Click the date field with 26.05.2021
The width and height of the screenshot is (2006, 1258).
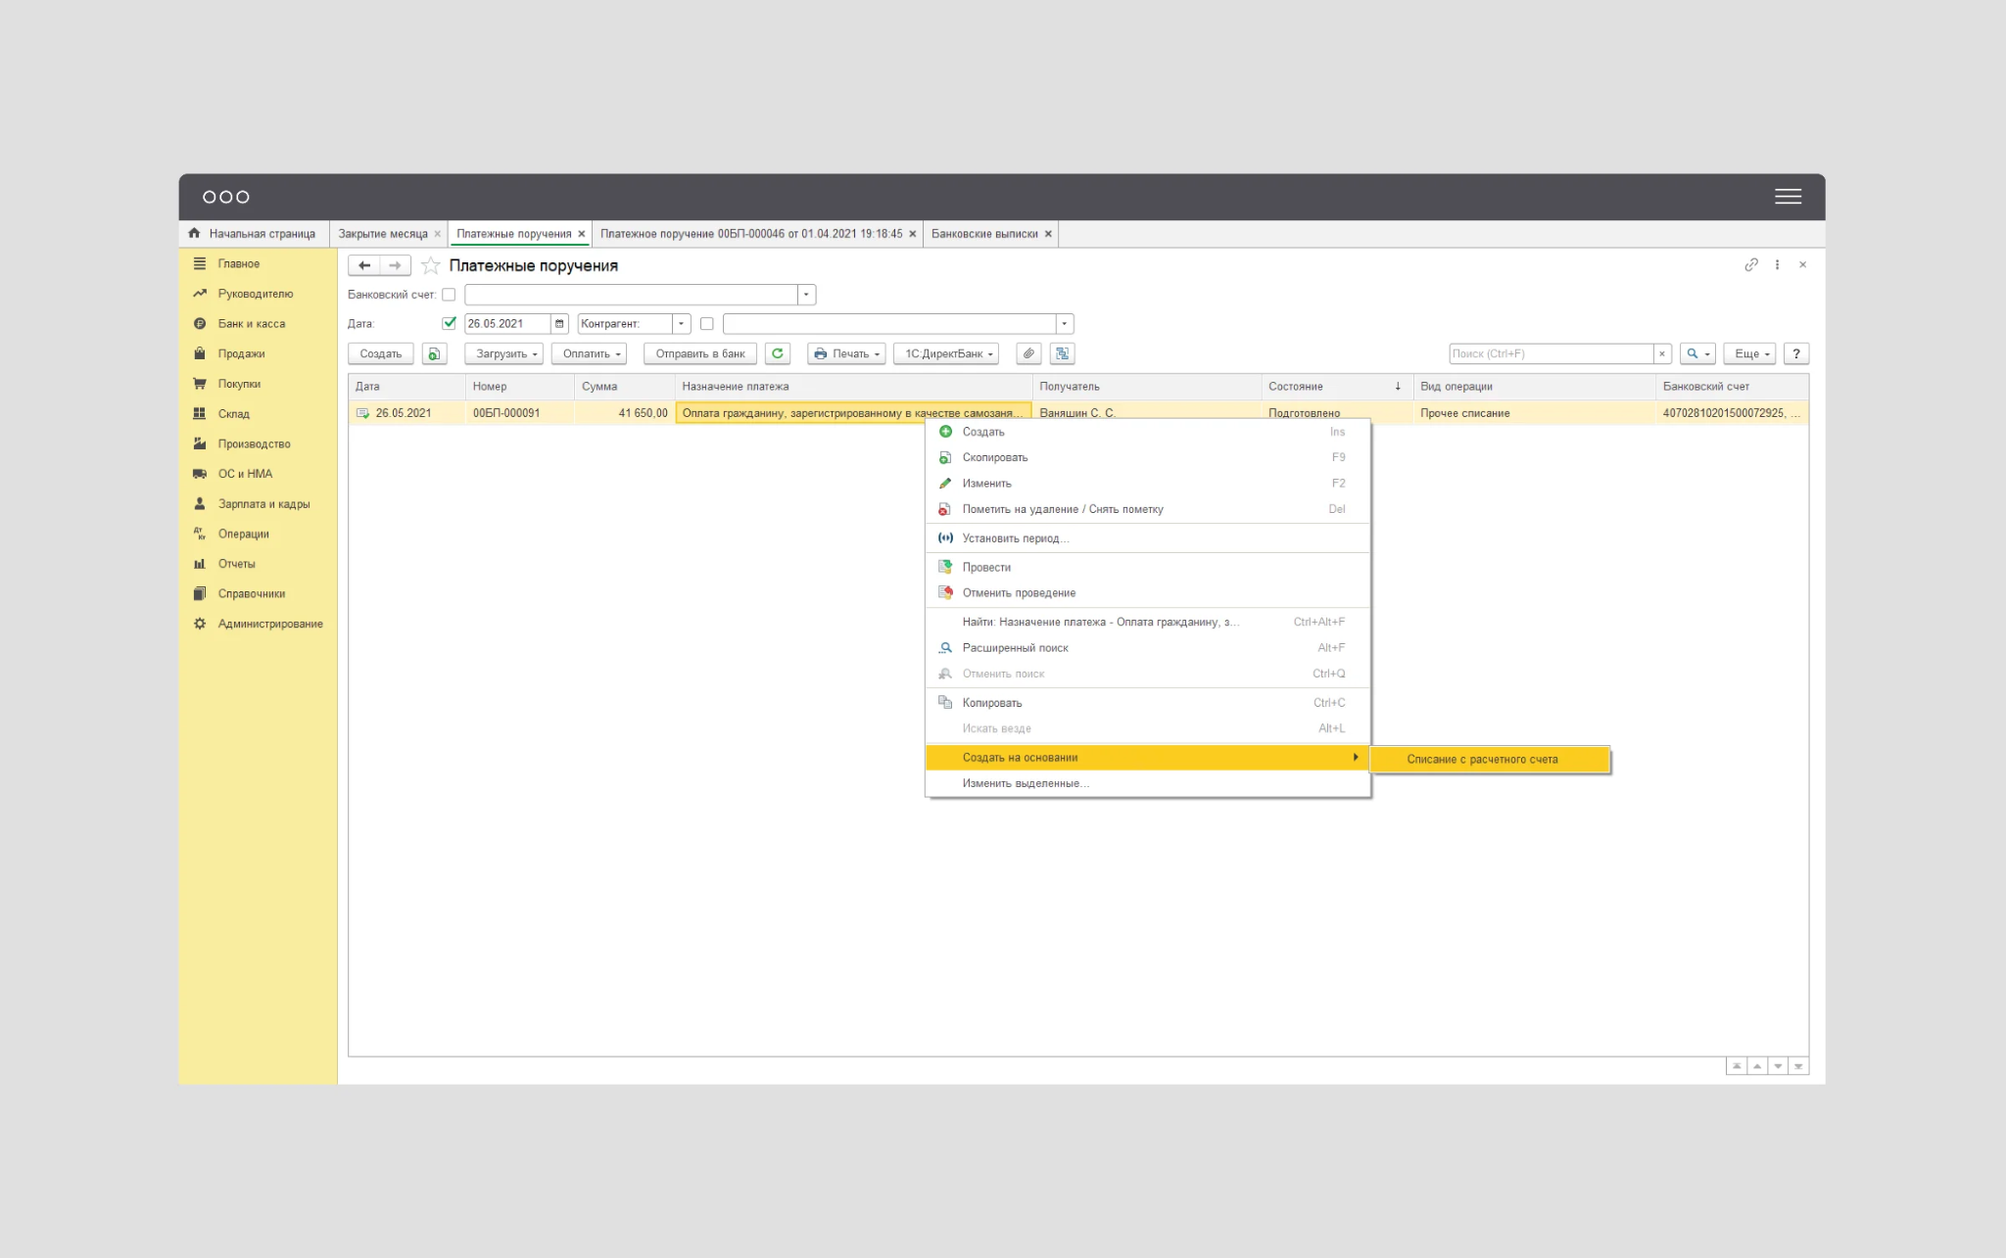point(508,324)
